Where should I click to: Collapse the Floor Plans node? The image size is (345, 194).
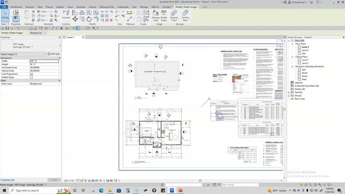pyautogui.click(x=292, y=44)
